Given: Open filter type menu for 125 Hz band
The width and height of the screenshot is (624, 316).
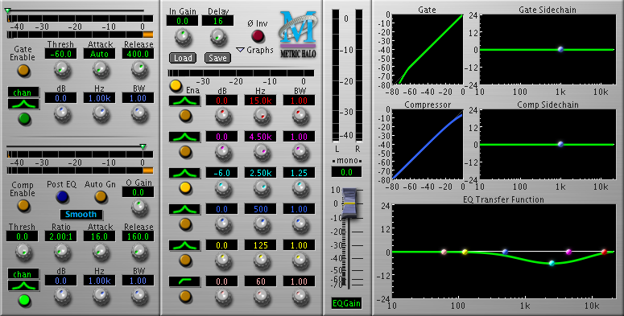Looking at the screenshot, I should (184, 245).
